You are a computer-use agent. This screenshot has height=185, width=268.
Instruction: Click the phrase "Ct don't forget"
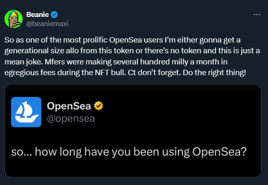tap(161, 72)
